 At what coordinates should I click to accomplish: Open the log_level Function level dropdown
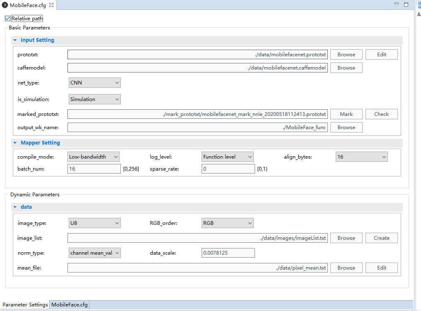[x=227, y=157]
